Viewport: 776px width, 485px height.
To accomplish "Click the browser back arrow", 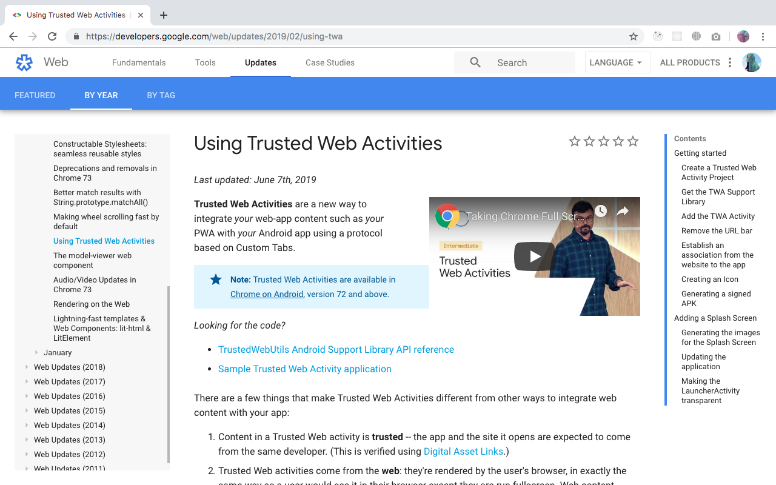I will point(13,36).
